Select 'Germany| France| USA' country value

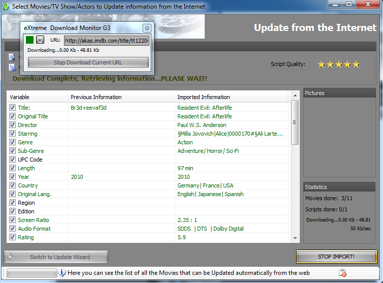pyautogui.click(x=205, y=185)
